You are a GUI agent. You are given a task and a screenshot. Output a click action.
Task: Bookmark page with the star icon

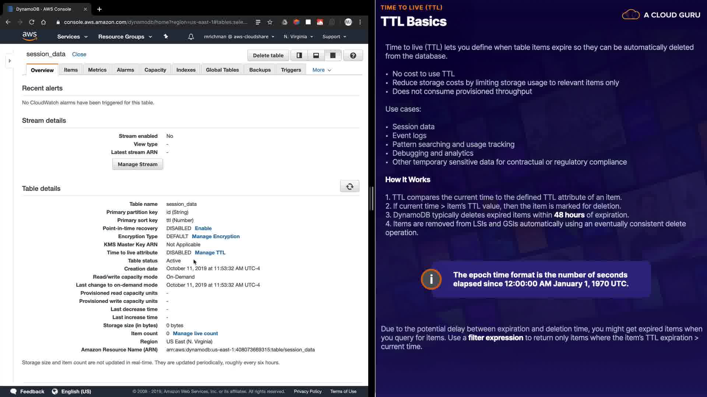pos(270,22)
